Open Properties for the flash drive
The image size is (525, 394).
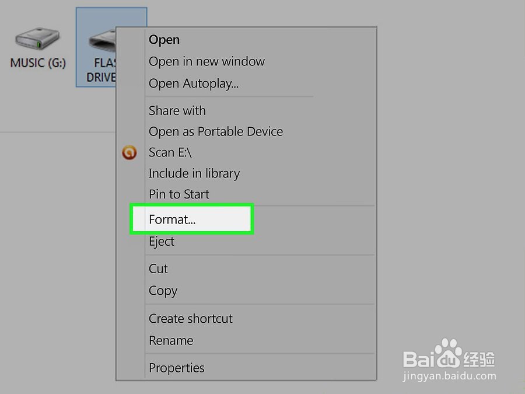[x=176, y=368]
